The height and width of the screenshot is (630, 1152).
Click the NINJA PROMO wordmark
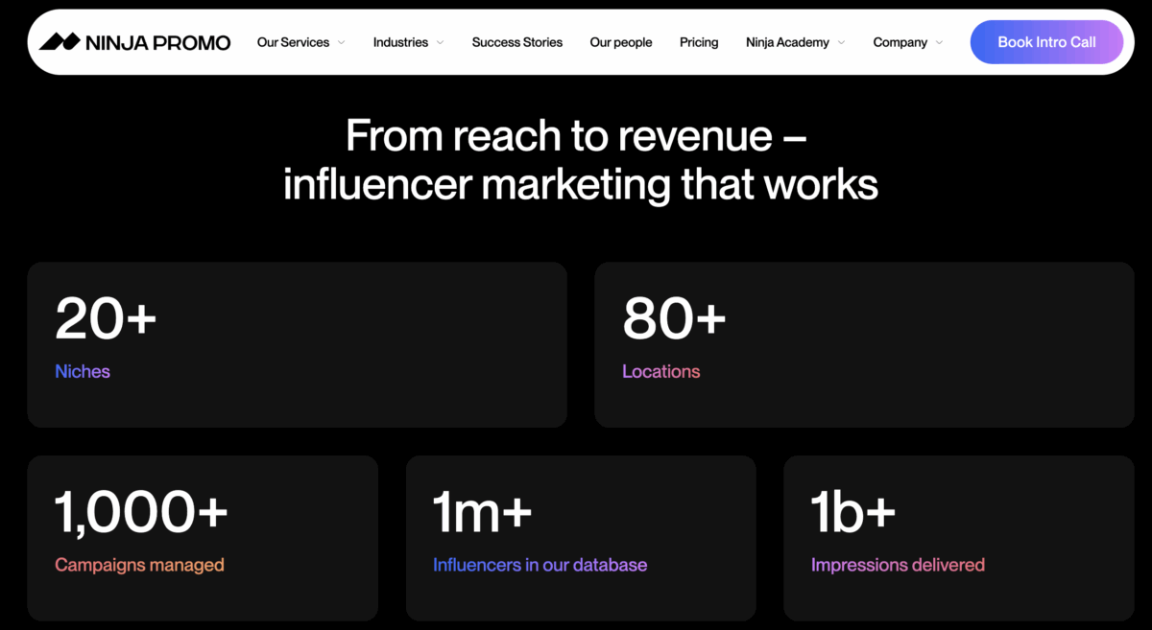click(157, 42)
